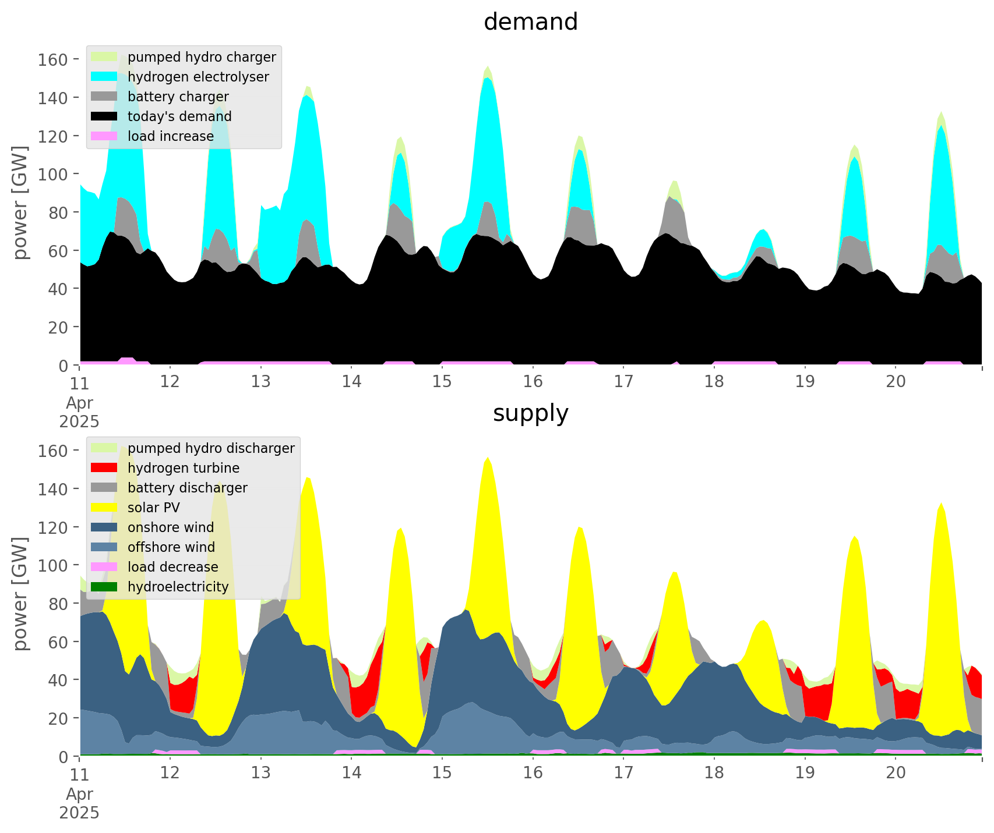Click the load increase pink legend swatch
994x833 pixels.
[x=104, y=136]
